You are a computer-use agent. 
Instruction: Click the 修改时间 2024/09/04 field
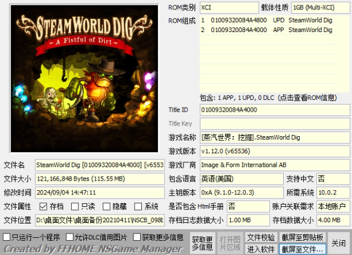pos(100,193)
